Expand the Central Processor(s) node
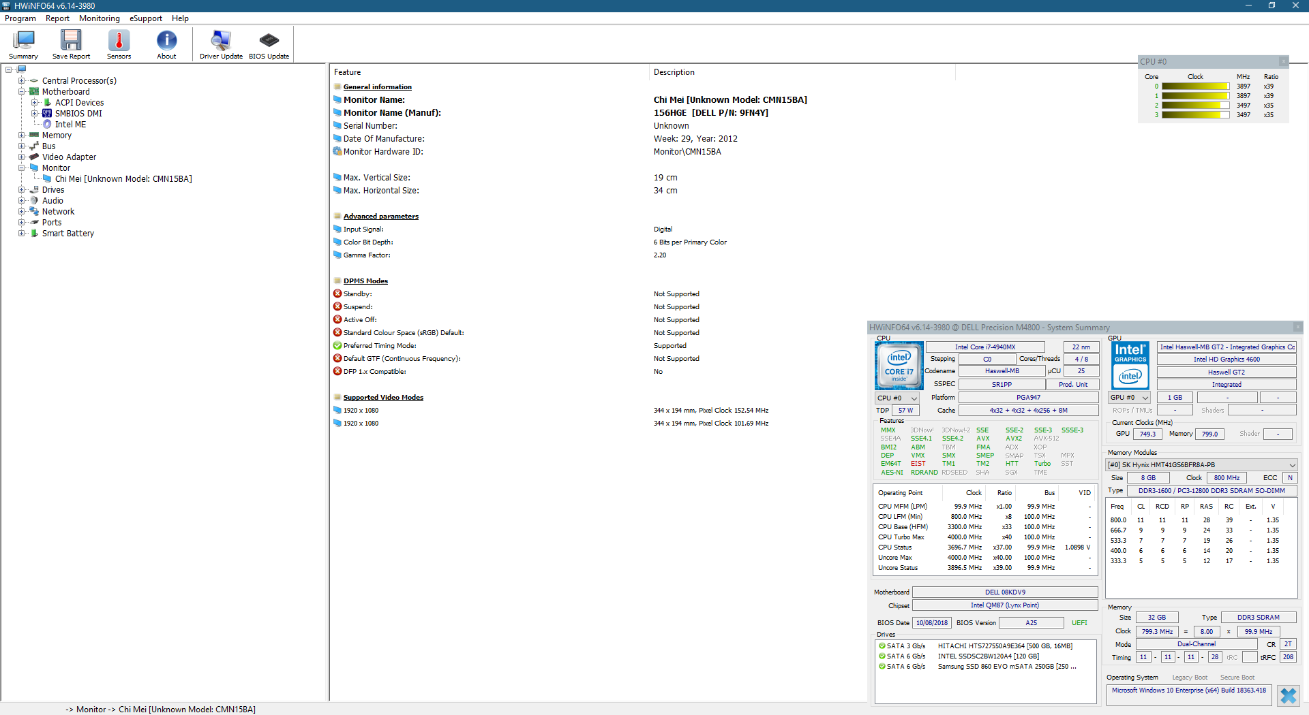This screenshot has height=715, width=1309. click(x=21, y=80)
